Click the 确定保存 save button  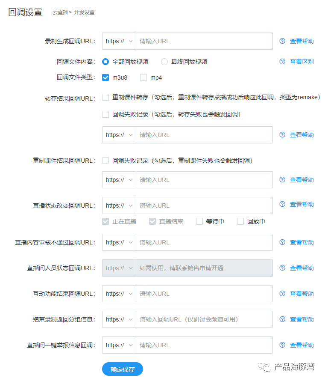pos(122,369)
